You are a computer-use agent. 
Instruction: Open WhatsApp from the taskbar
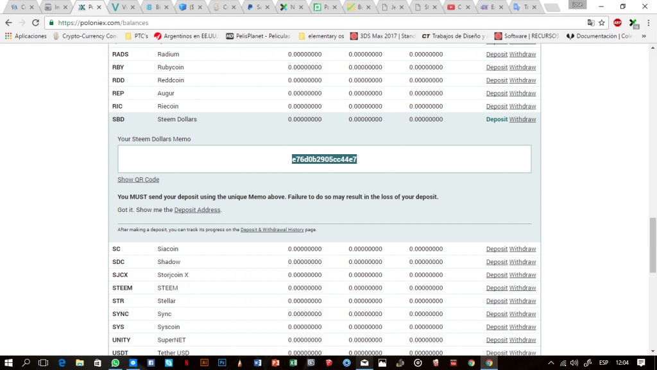(x=115, y=363)
